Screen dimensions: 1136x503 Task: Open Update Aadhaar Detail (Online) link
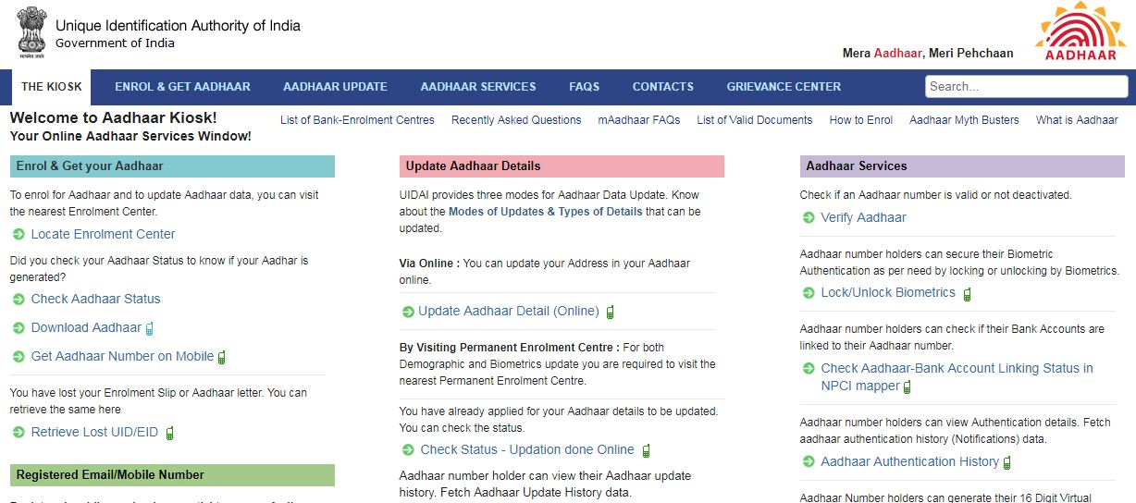[x=509, y=312]
